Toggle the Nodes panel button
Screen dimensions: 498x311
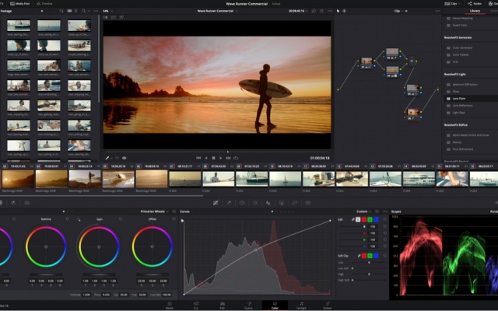click(x=475, y=3)
